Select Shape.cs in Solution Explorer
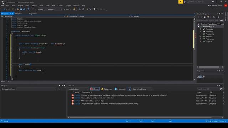The width and height of the screenshot is (228, 128). [209, 42]
